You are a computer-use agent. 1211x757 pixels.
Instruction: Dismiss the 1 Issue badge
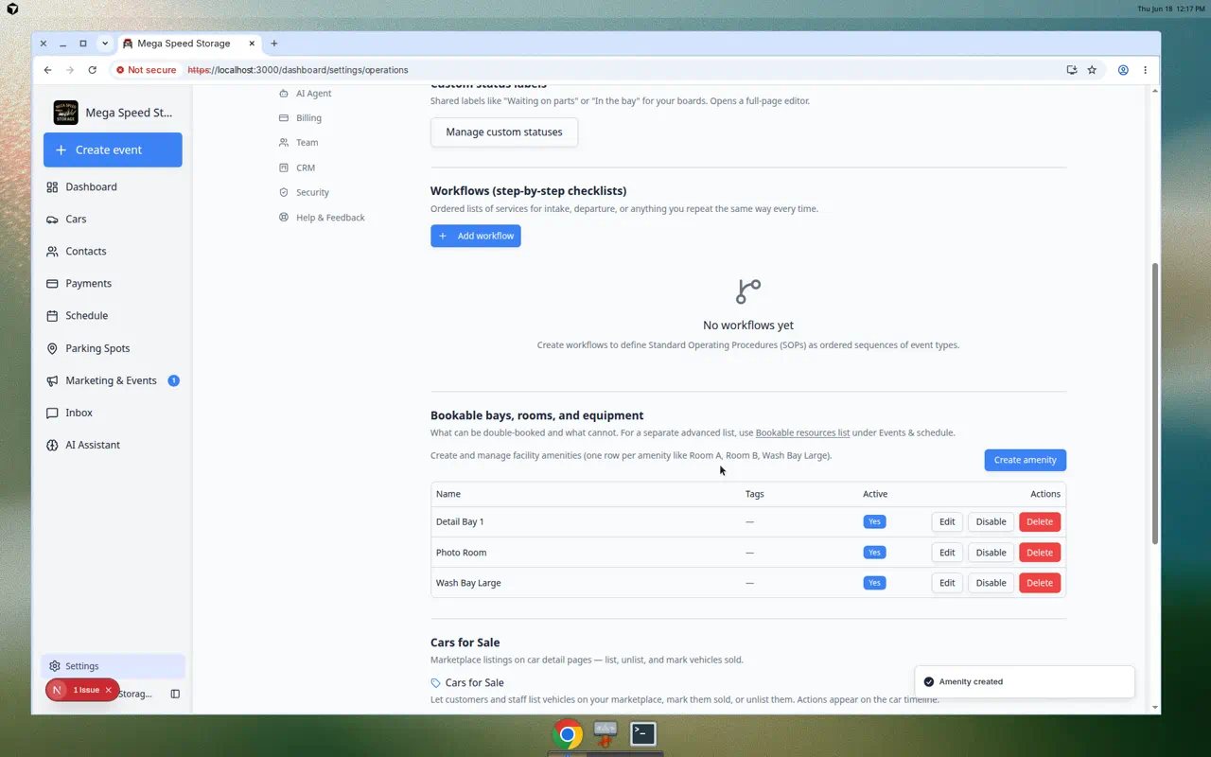pos(109,690)
